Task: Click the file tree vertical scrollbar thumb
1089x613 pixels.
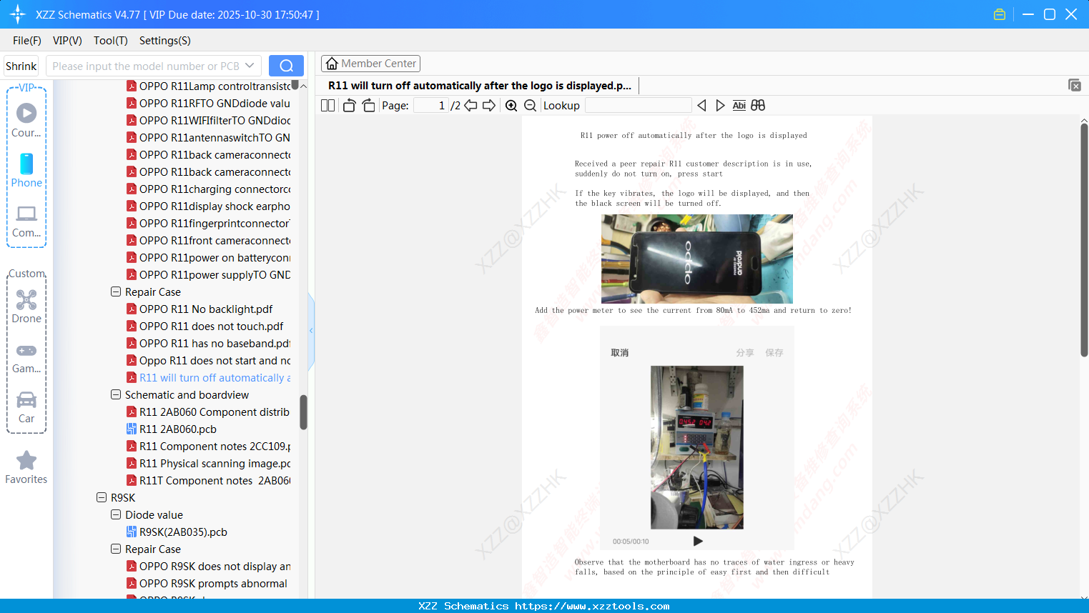Action: click(x=303, y=412)
